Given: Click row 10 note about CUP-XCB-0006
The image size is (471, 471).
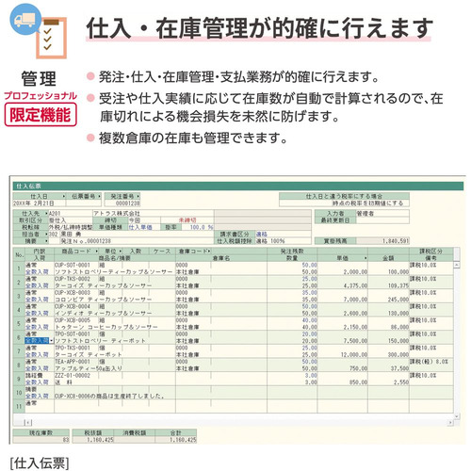Looking at the screenshot, I should [109, 397].
